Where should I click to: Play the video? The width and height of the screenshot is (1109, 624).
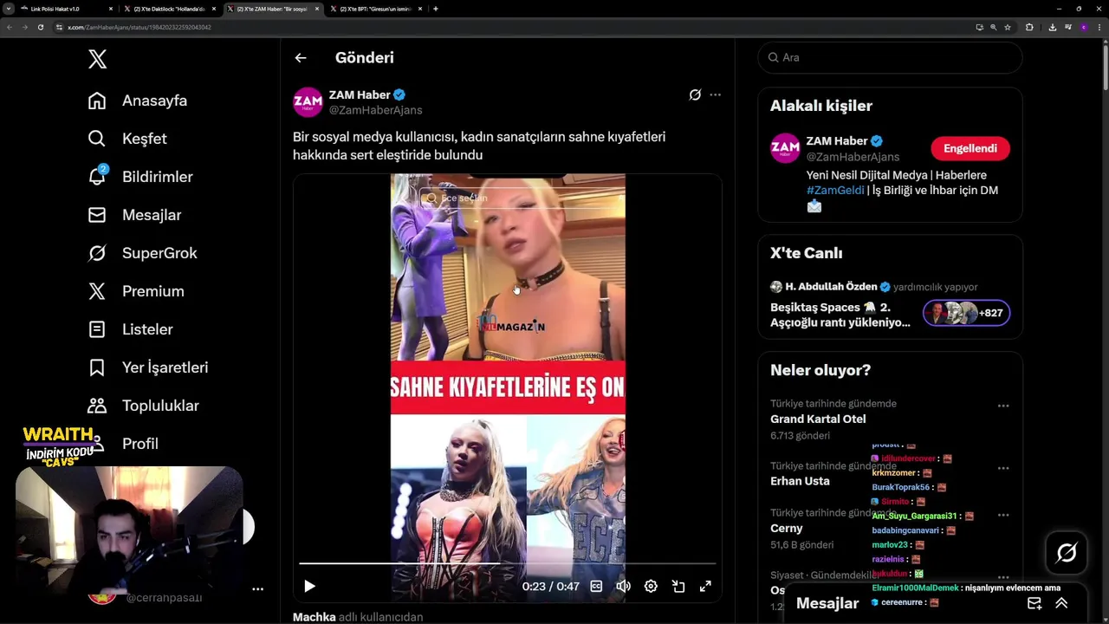(309, 587)
